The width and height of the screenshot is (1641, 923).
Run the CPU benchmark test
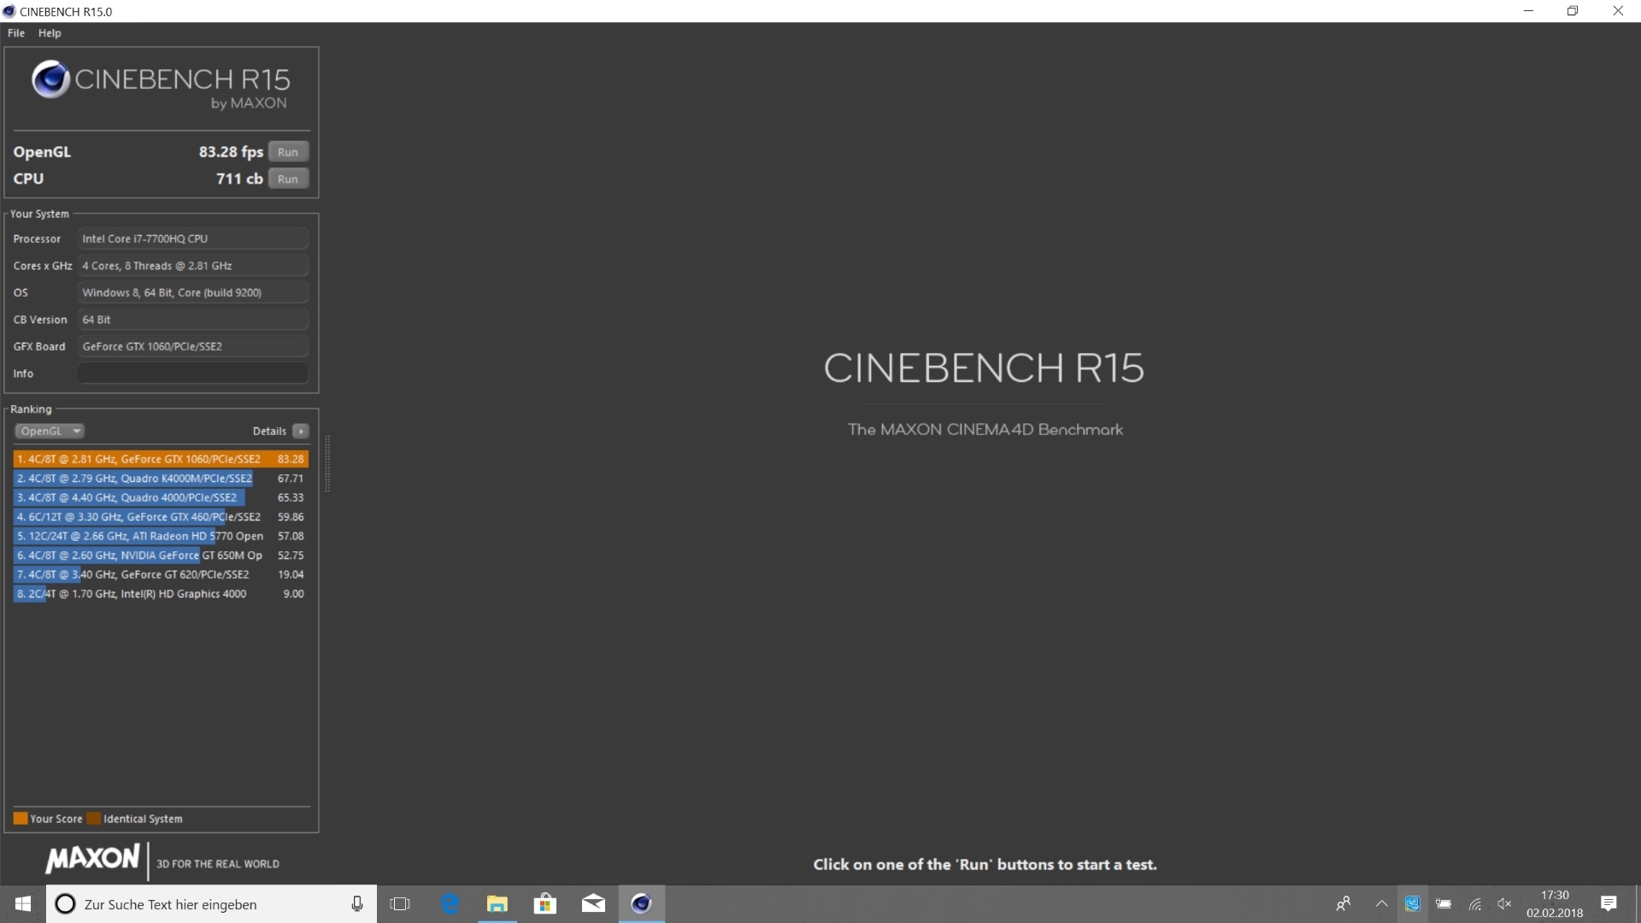(288, 179)
